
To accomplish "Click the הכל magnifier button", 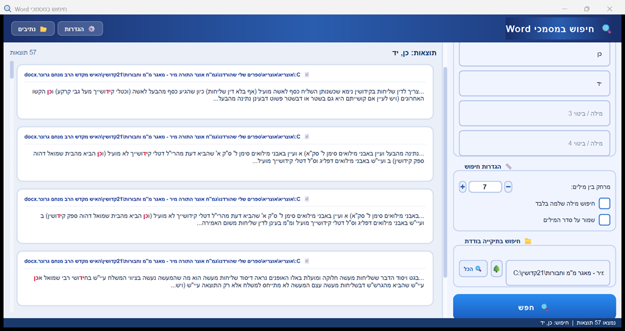I will [x=474, y=269].
